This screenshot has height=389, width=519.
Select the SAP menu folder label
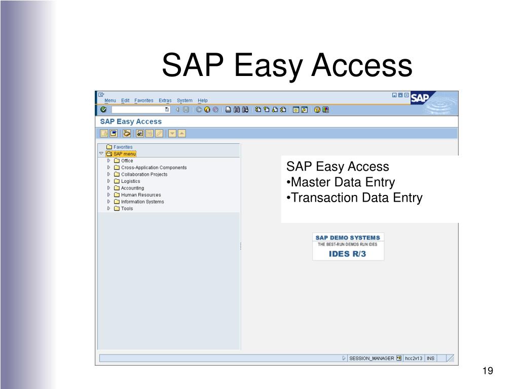(125, 154)
